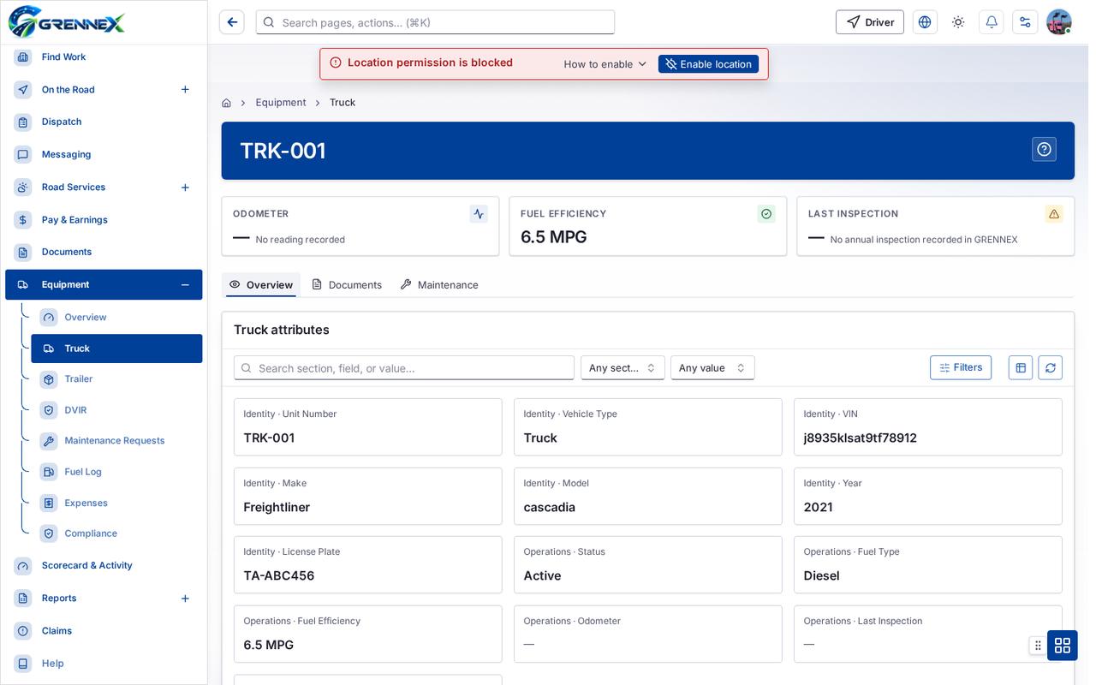Image resolution: width=1096 pixels, height=685 pixels.
Task: Open DVIR in the sidebar
Action: coord(116,410)
